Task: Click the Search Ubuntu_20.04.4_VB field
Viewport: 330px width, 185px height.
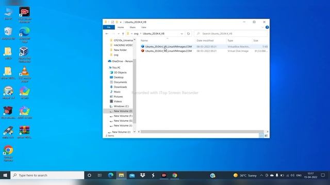Action: tap(231, 33)
